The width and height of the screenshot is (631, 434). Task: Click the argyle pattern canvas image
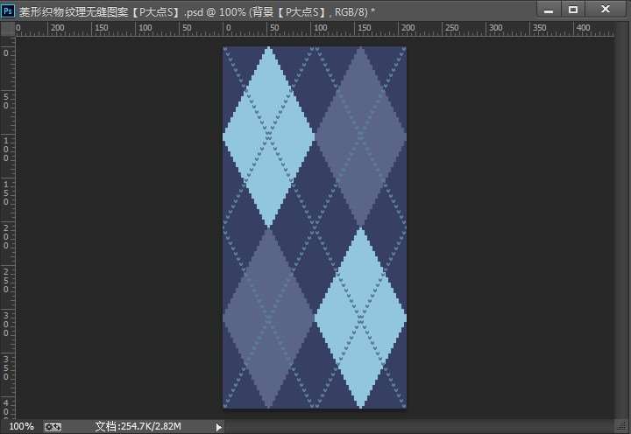315,227
